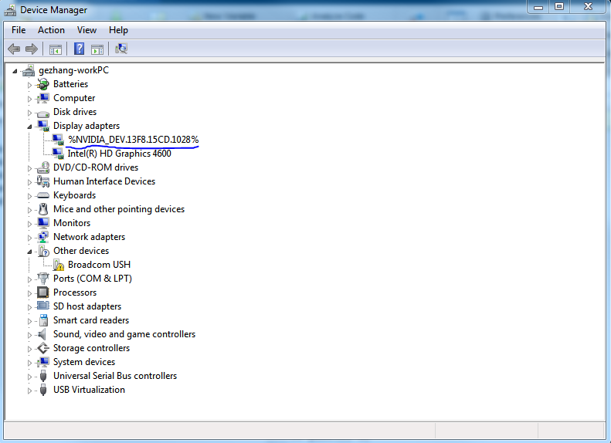The image size is (611, 443).
Task: Click the gezhang-workPC computer icon
Action: pyautogui.click(x=29, y=70)
